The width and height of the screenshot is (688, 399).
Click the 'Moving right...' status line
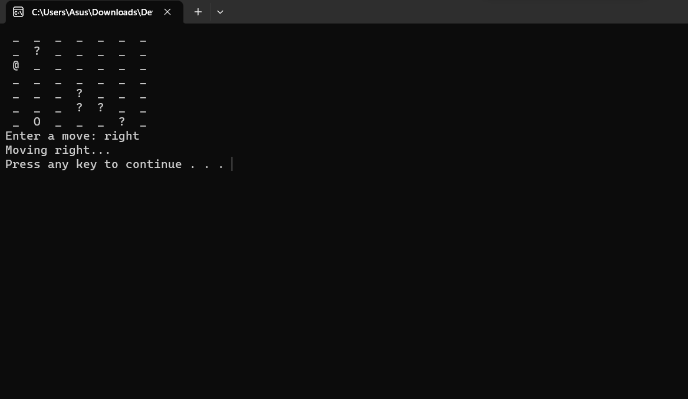pyautogui.click(x=58, y=150)
